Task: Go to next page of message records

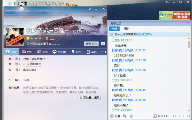Action: coord(184,116)
